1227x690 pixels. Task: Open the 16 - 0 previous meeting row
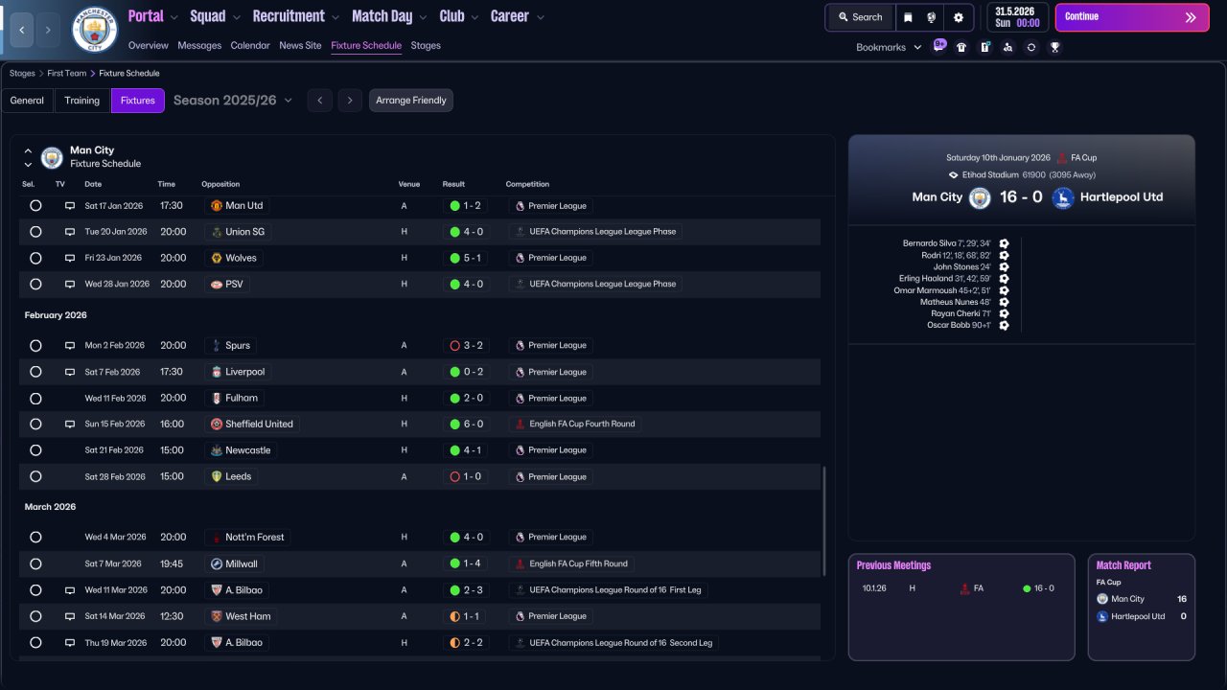pyautogui.click(x=961, y=588)
